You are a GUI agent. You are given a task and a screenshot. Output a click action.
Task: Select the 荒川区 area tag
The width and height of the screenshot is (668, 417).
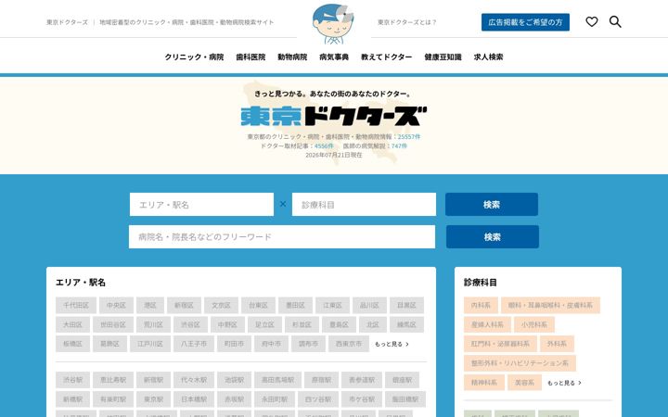(x=153, y=324)
